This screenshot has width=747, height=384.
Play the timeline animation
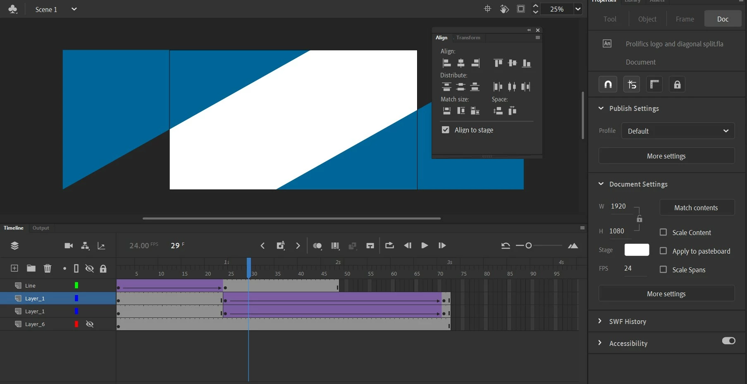pyautogui.click(x=425, y=245)
